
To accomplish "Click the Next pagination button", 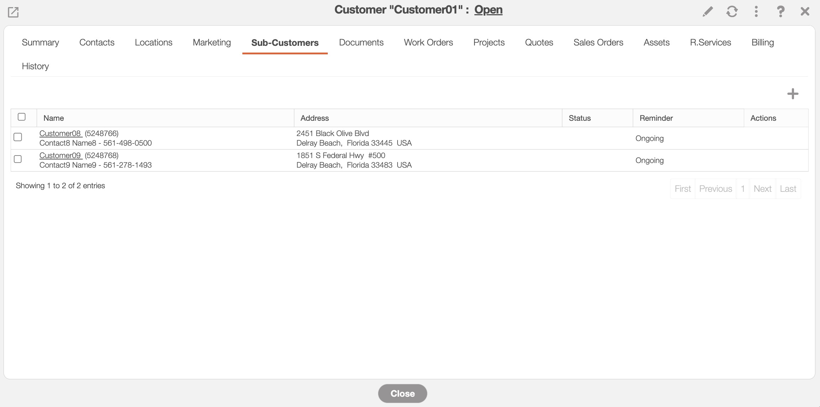I will pyautogui.click(x=762, y=189).
